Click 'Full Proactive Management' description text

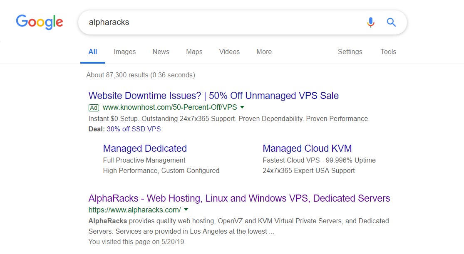[x=144, y=160]
